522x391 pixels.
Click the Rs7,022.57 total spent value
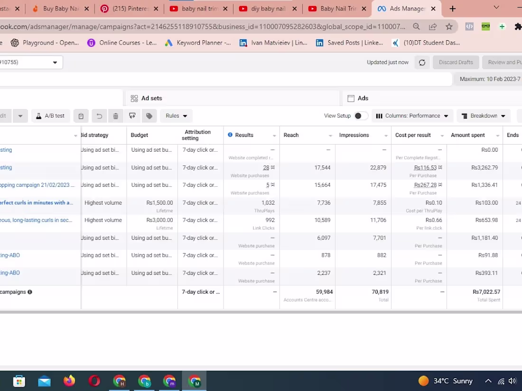(486, 292)
